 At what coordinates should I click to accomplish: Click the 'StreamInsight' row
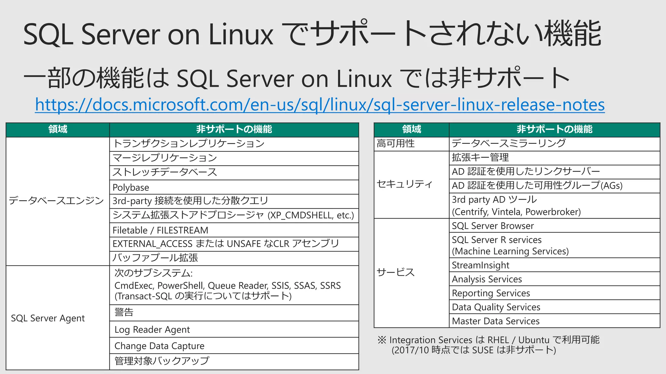tap(554, 265)
